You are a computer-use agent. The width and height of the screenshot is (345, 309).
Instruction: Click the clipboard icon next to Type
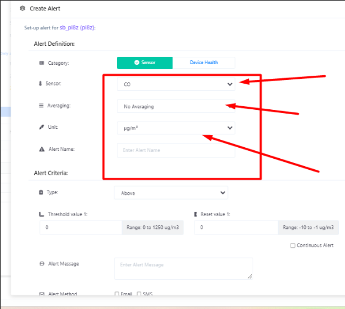[41, 192]
